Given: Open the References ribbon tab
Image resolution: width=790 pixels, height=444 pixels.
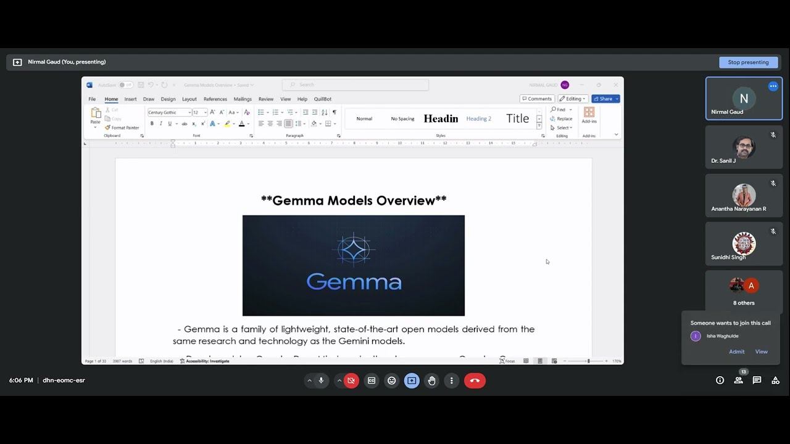Looking at the screenshot, I should [x=215, y=99].
